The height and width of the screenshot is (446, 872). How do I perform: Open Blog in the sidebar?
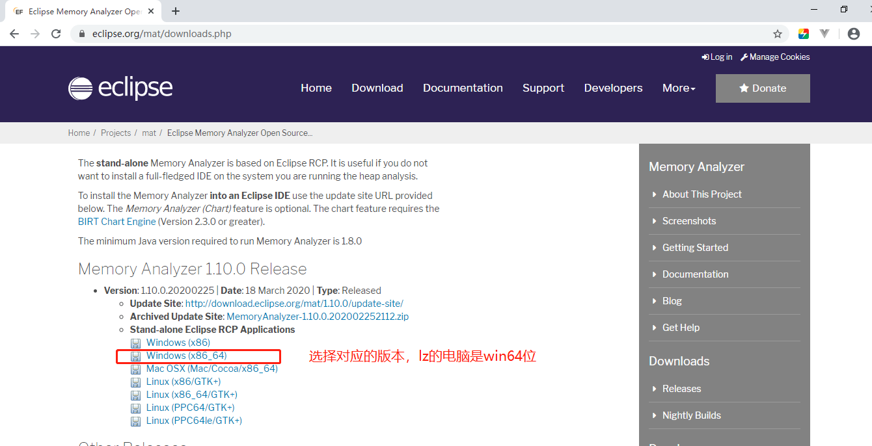(672, 301)
